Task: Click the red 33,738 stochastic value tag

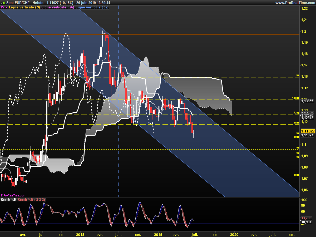Action: (x=306, y=218)
